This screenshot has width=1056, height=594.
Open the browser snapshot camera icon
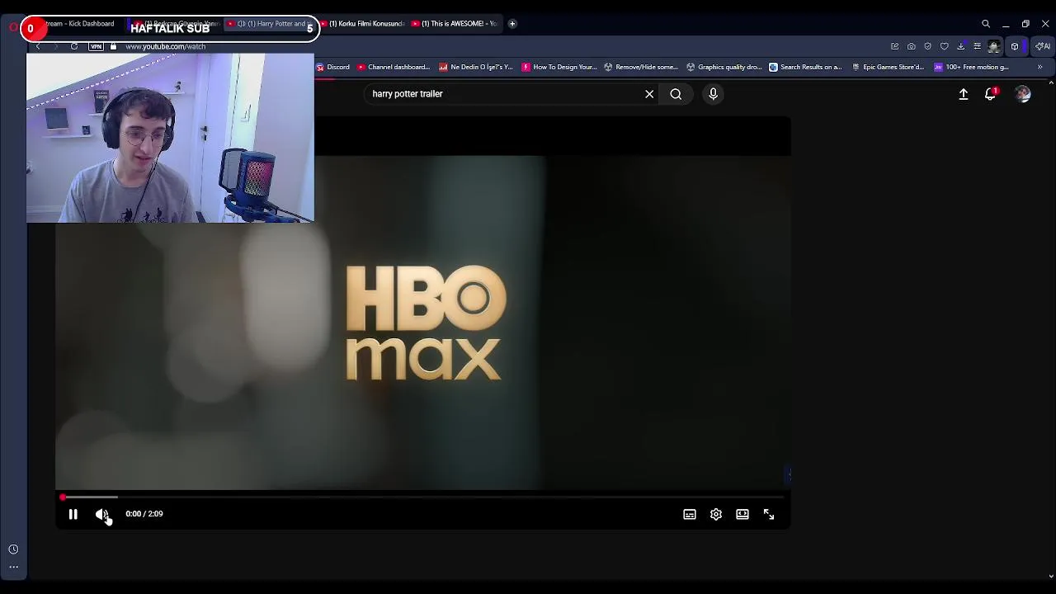(x=911, y=46)
